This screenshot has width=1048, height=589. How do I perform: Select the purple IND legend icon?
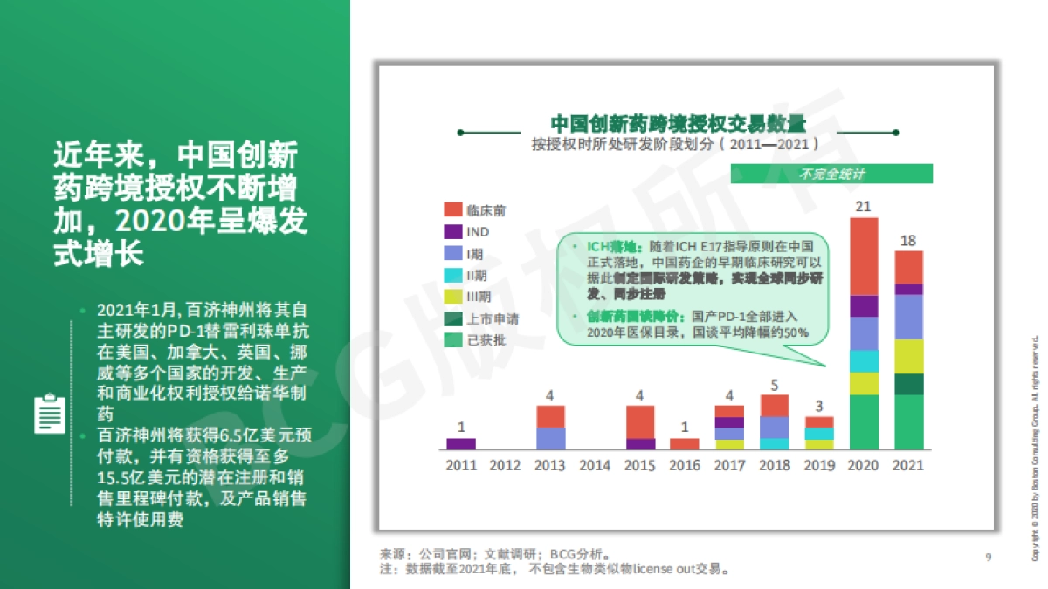[x=452, y=232]
